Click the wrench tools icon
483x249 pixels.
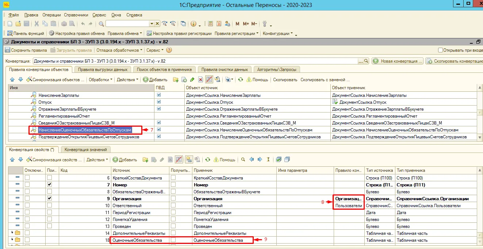(x=265, y=24)
